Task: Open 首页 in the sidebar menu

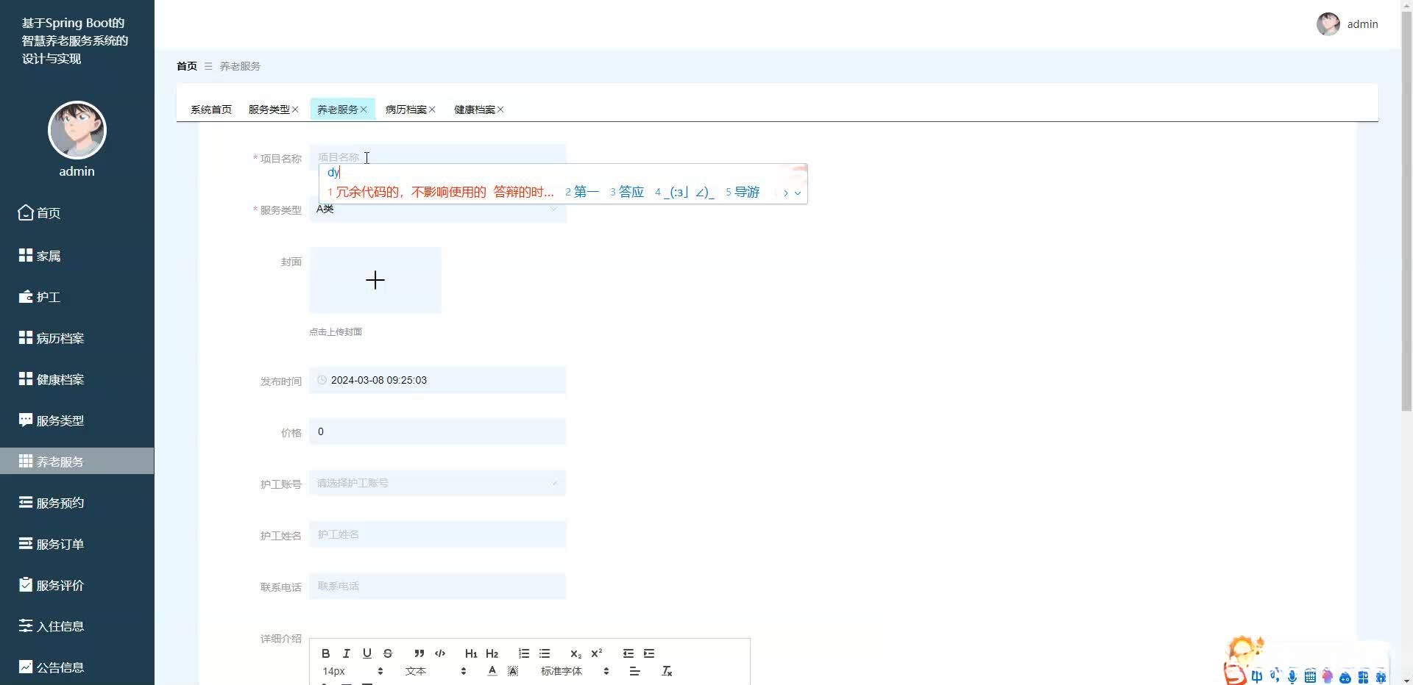Action: [x=77, y=213]
